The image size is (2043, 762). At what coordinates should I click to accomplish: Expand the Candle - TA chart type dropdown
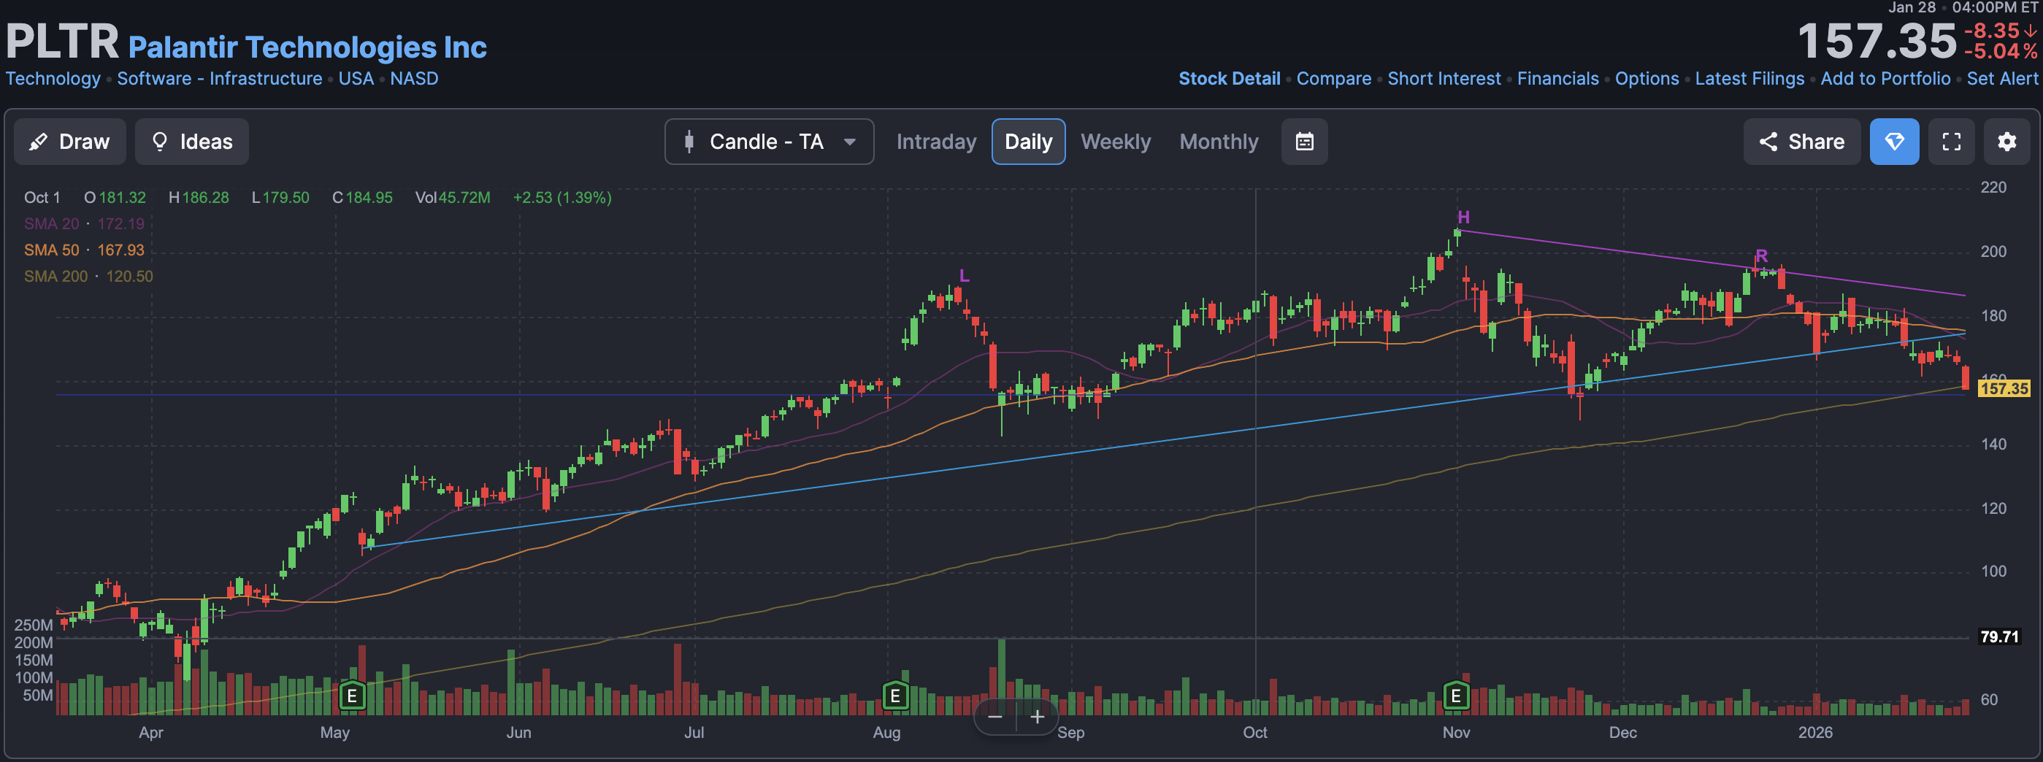770,142
